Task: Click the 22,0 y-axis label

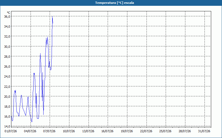Action: 7,86
